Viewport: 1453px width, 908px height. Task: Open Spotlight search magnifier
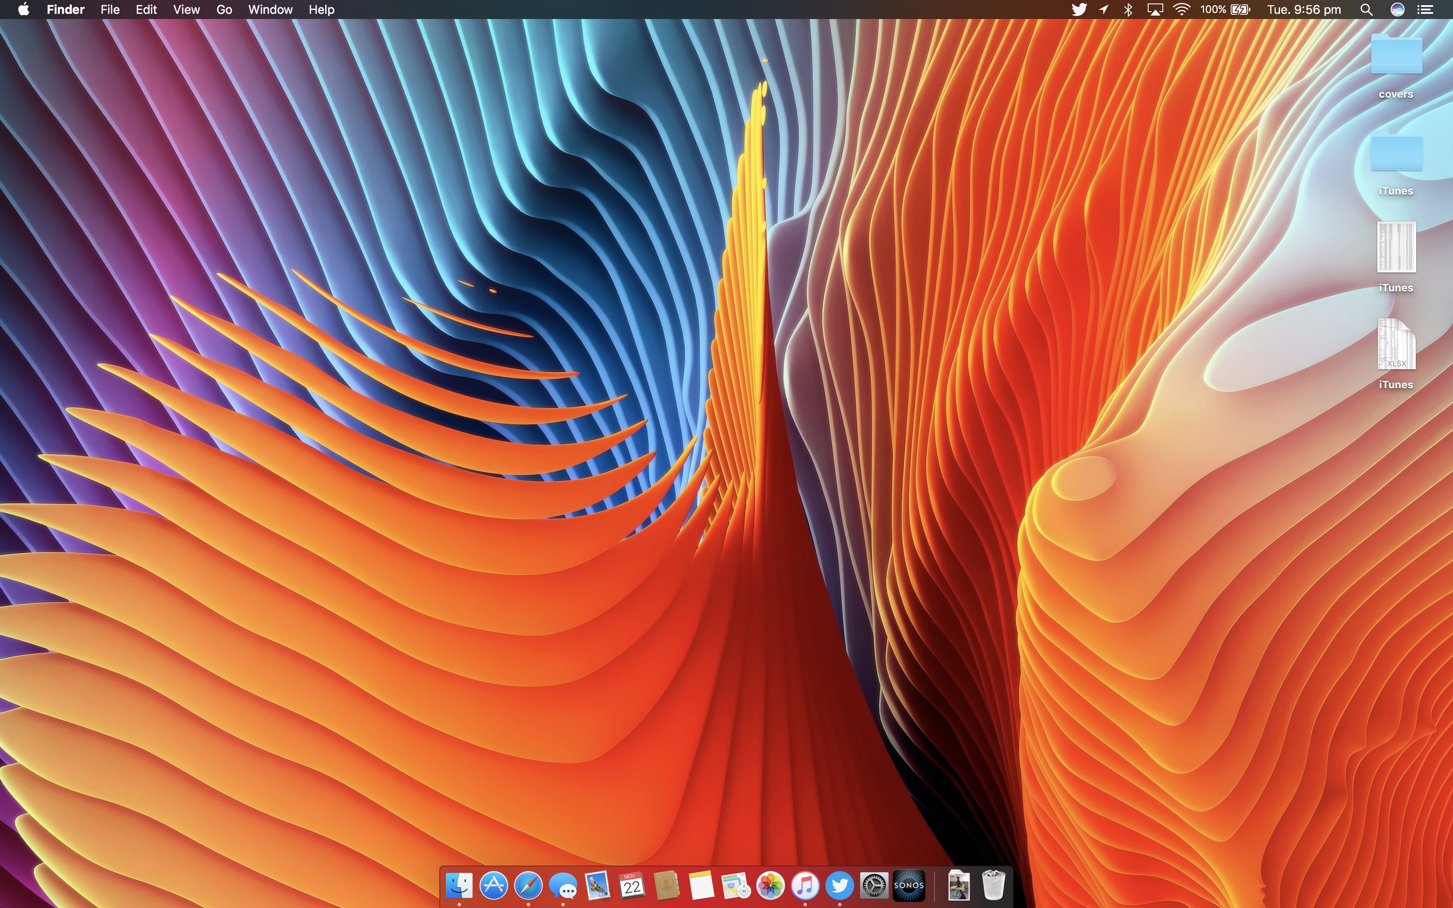[x=1367, y=10]
